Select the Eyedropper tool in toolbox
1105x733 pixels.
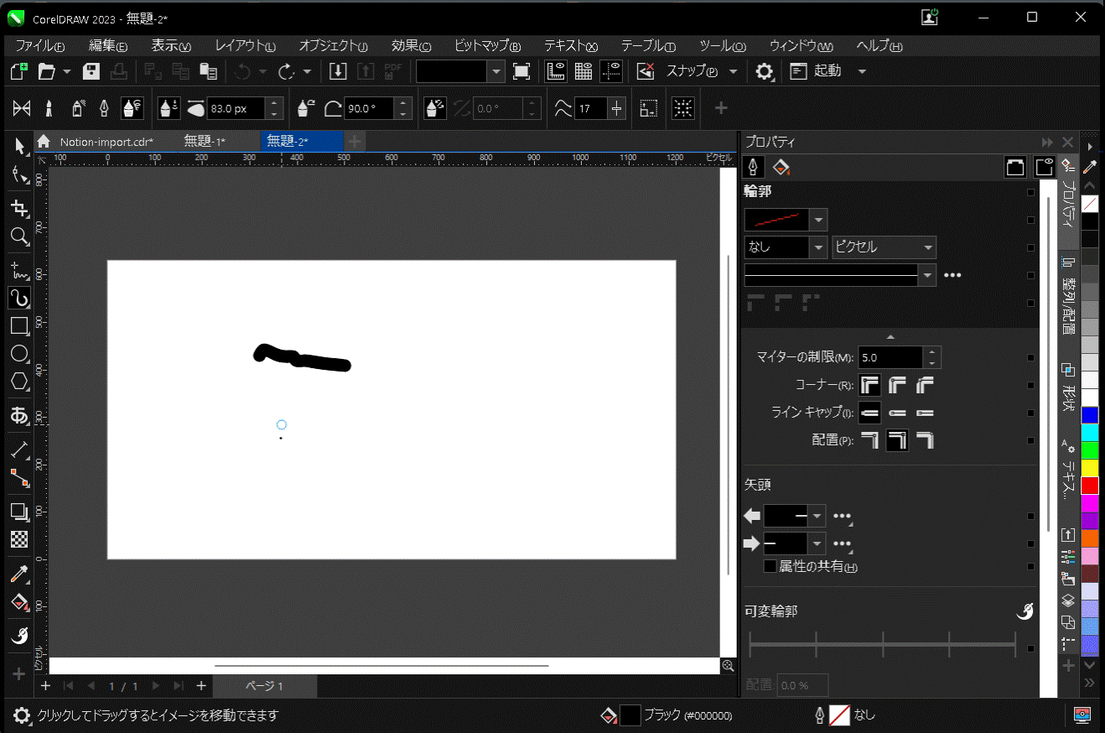click(x=19, y=574)
